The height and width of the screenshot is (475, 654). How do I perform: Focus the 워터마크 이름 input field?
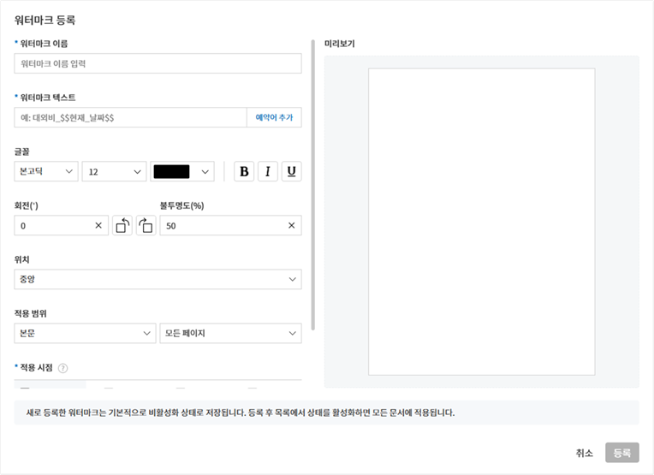pyautogui.click(x=158, y=64)
